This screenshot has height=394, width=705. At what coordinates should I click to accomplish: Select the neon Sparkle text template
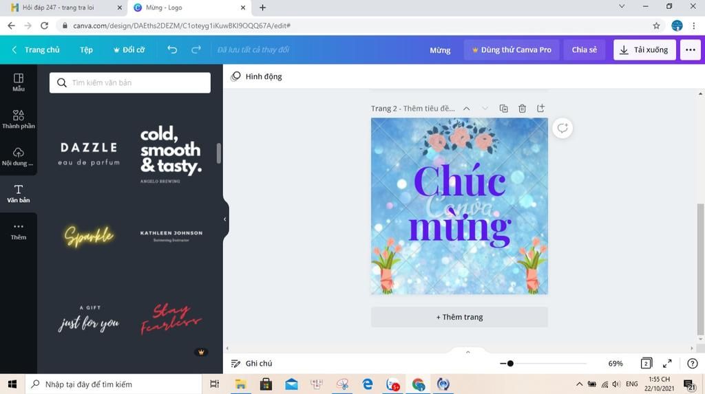click(89, 236)
